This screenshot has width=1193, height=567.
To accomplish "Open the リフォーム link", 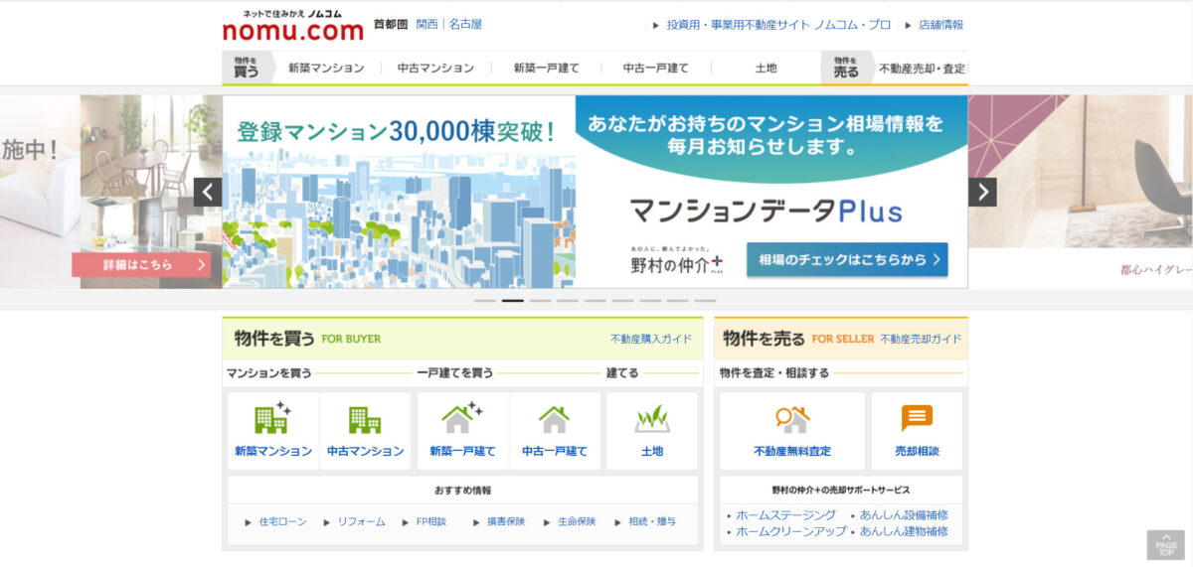I will (361, 521).
